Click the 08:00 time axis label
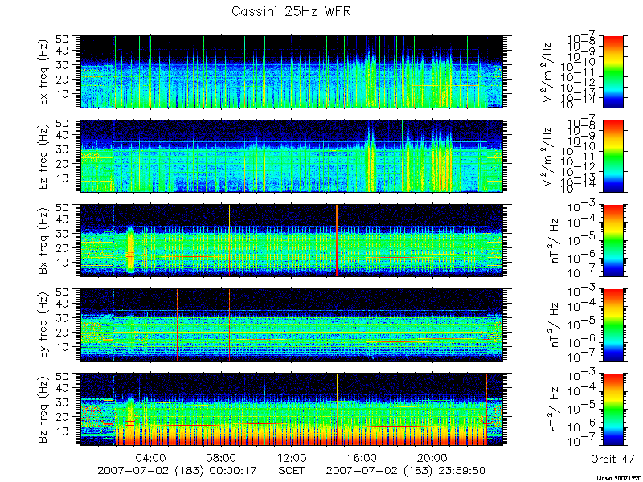 click(221, 457)
